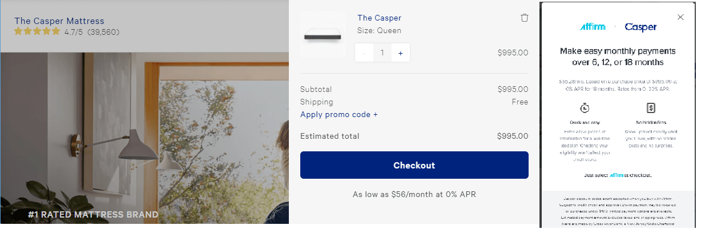Close the Affirm financing popup
This screenshot has height=233, width=701.
(680, 17)
